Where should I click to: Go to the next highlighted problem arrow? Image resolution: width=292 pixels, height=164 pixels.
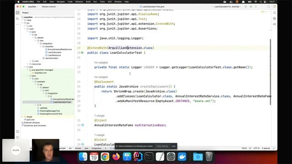pyautogui.click(x=270, y=12)
